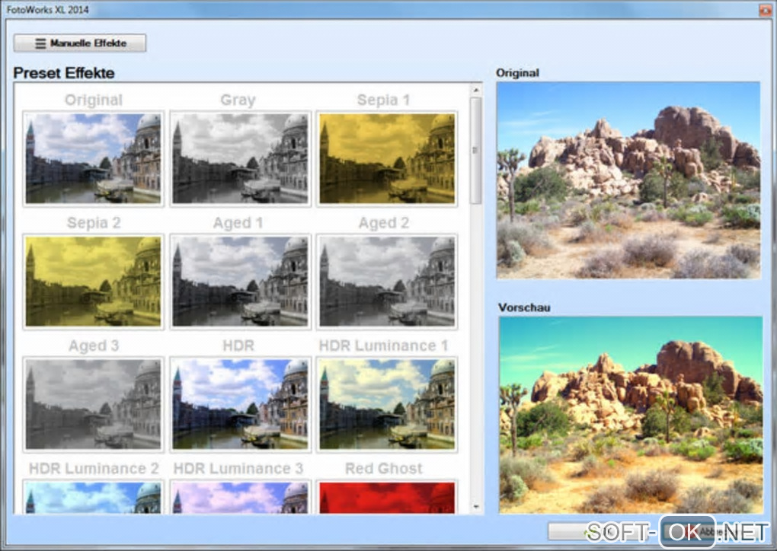This screenshot has width=777, height=551.
Task: Click the hamburger icon on Manuelle Effekte
Action: [40, 43]
